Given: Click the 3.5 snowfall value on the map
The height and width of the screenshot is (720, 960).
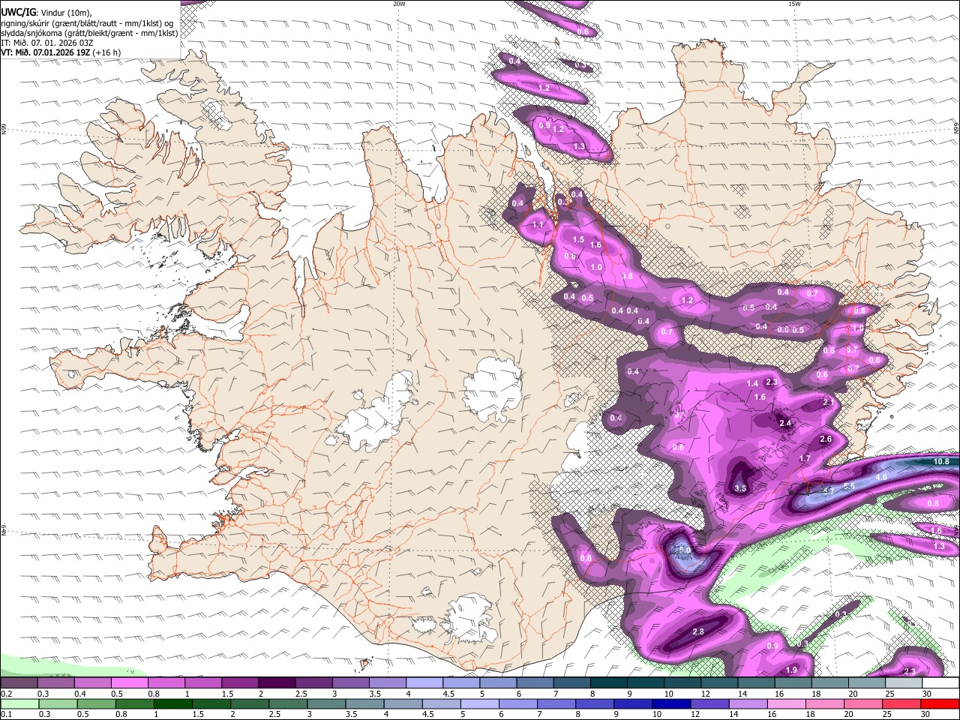Looking at the screenshot, I should pyautogui.click(x=741, y=488).
